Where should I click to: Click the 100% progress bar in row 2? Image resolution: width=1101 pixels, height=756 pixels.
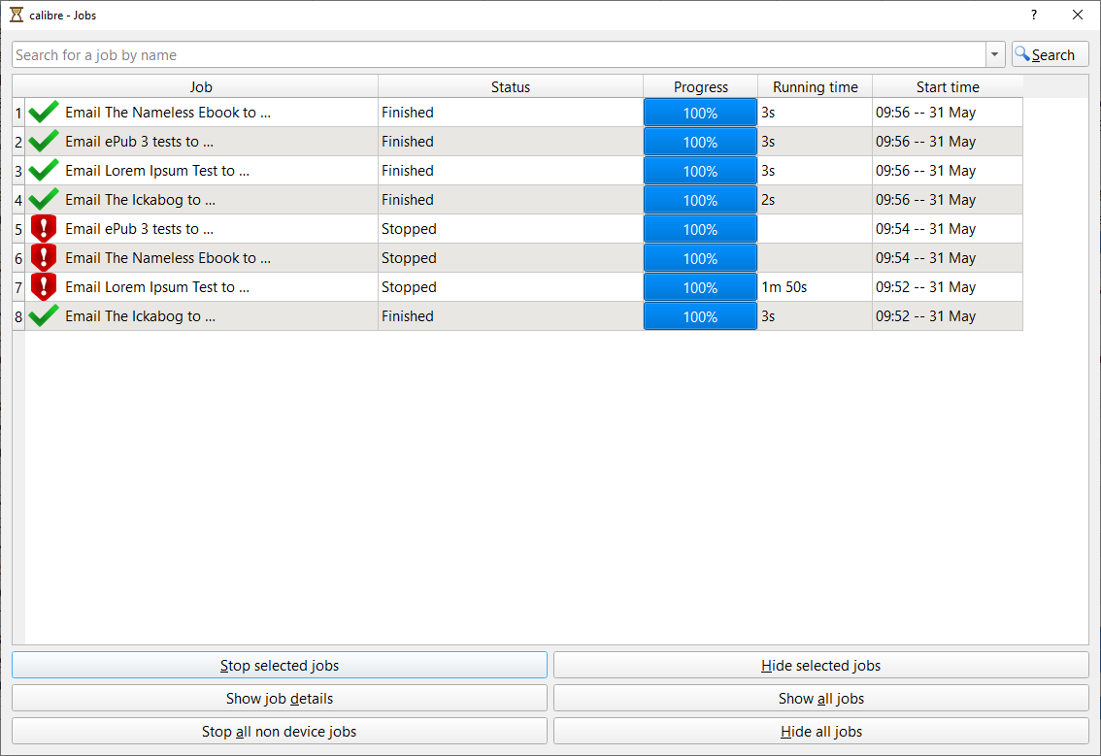point(701,141)
